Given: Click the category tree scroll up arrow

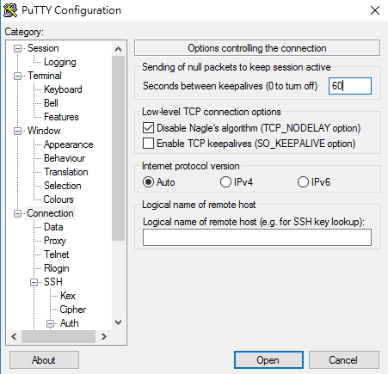Looking at the screenshot, I should 118,49.
